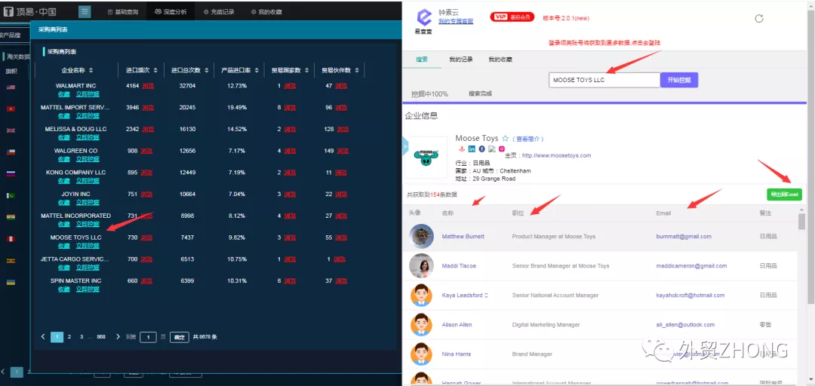
Task: Open the LinkedIn icon for Moose Toys
Action: click(472, 149)
